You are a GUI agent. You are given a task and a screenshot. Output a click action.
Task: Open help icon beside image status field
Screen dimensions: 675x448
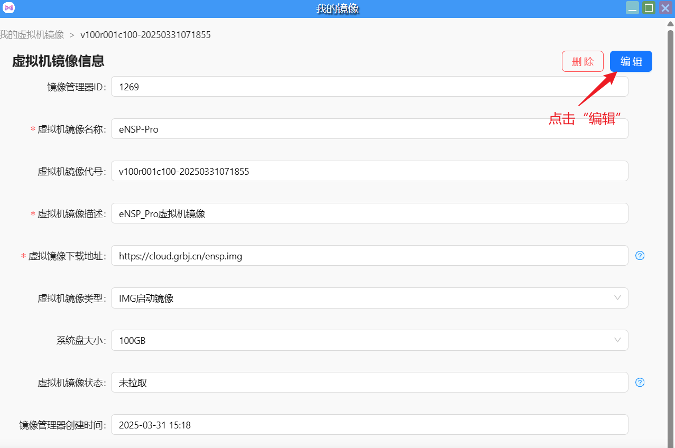pos(640,382)
